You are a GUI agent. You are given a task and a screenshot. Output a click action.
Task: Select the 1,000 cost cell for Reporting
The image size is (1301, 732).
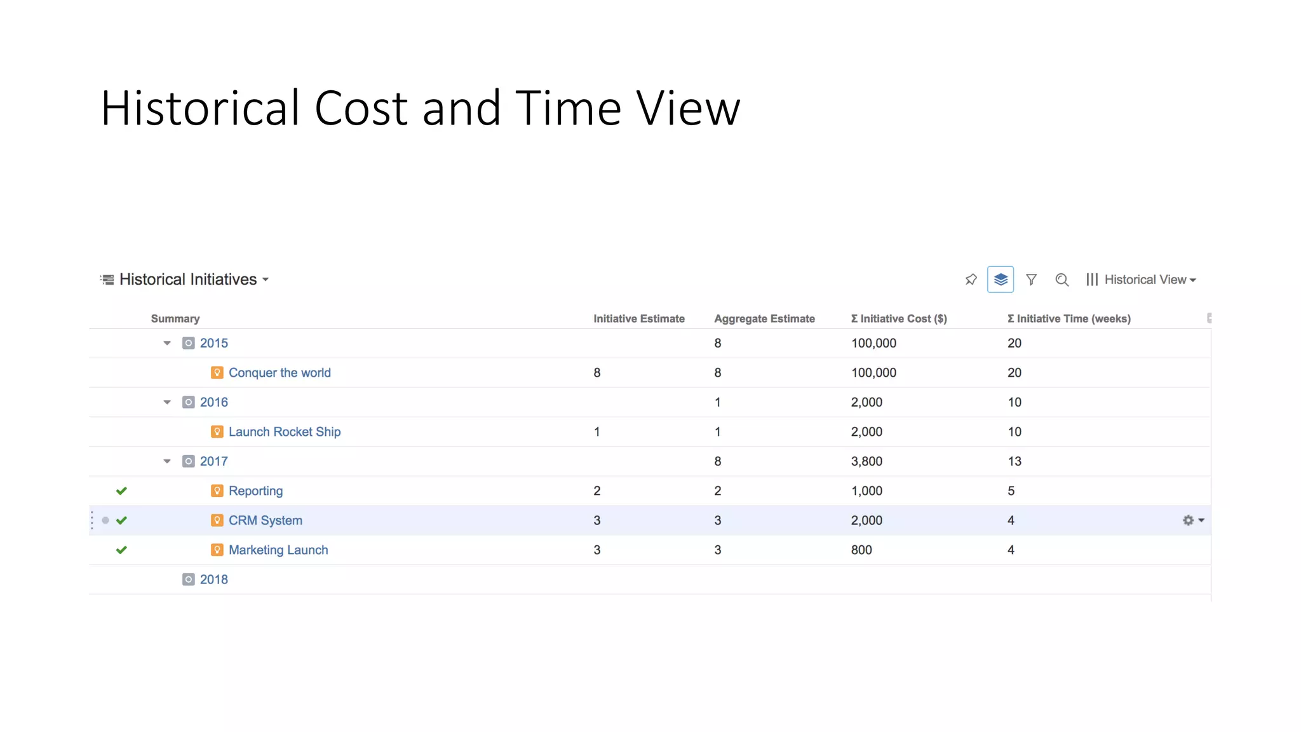click(x=866, y=491)
